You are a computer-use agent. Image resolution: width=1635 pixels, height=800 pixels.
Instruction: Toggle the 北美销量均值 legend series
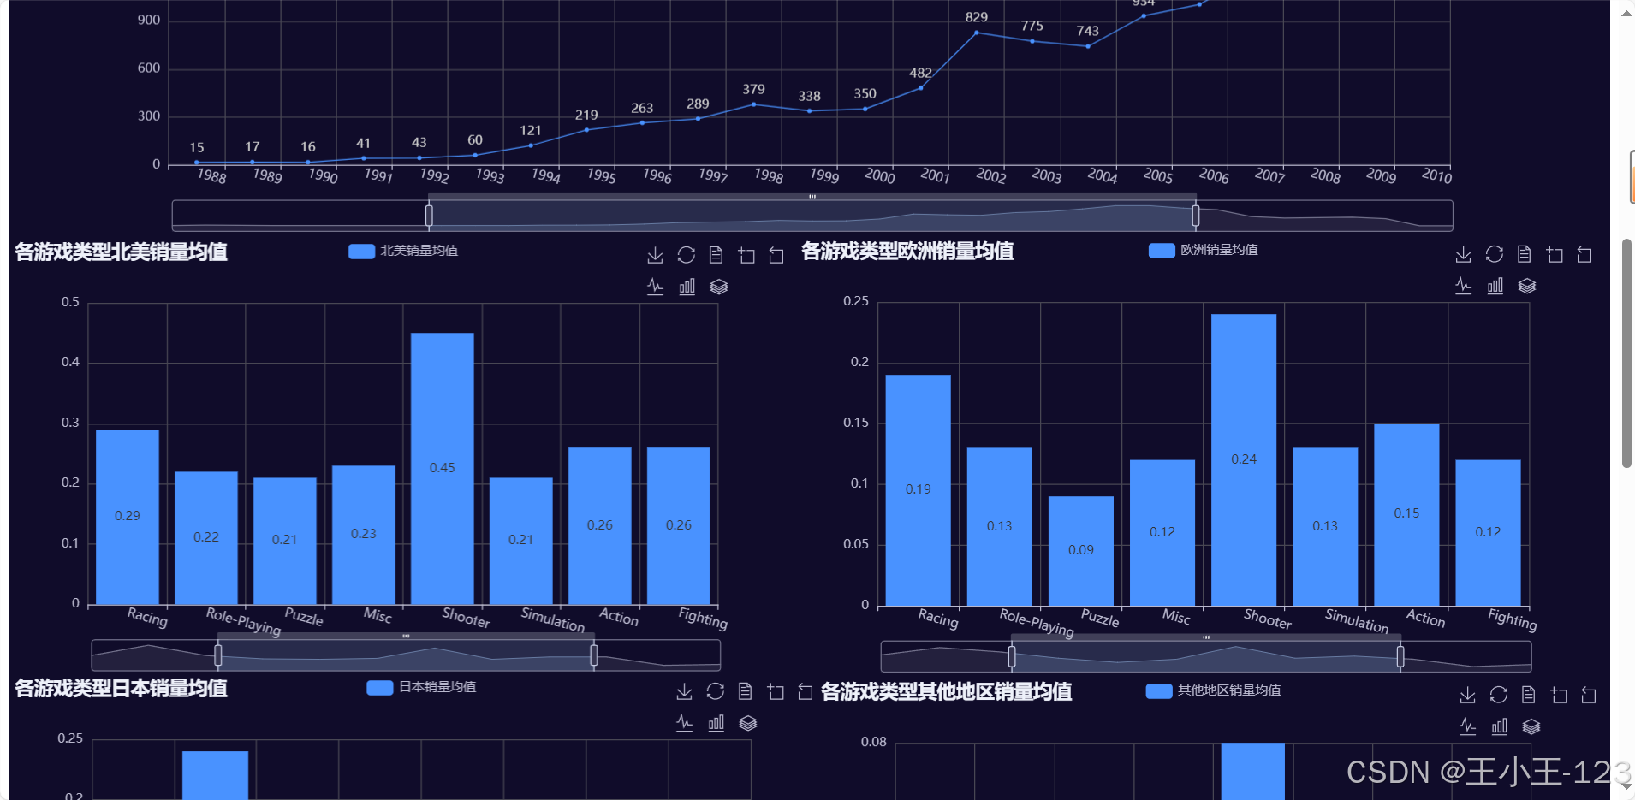point(403,251)
